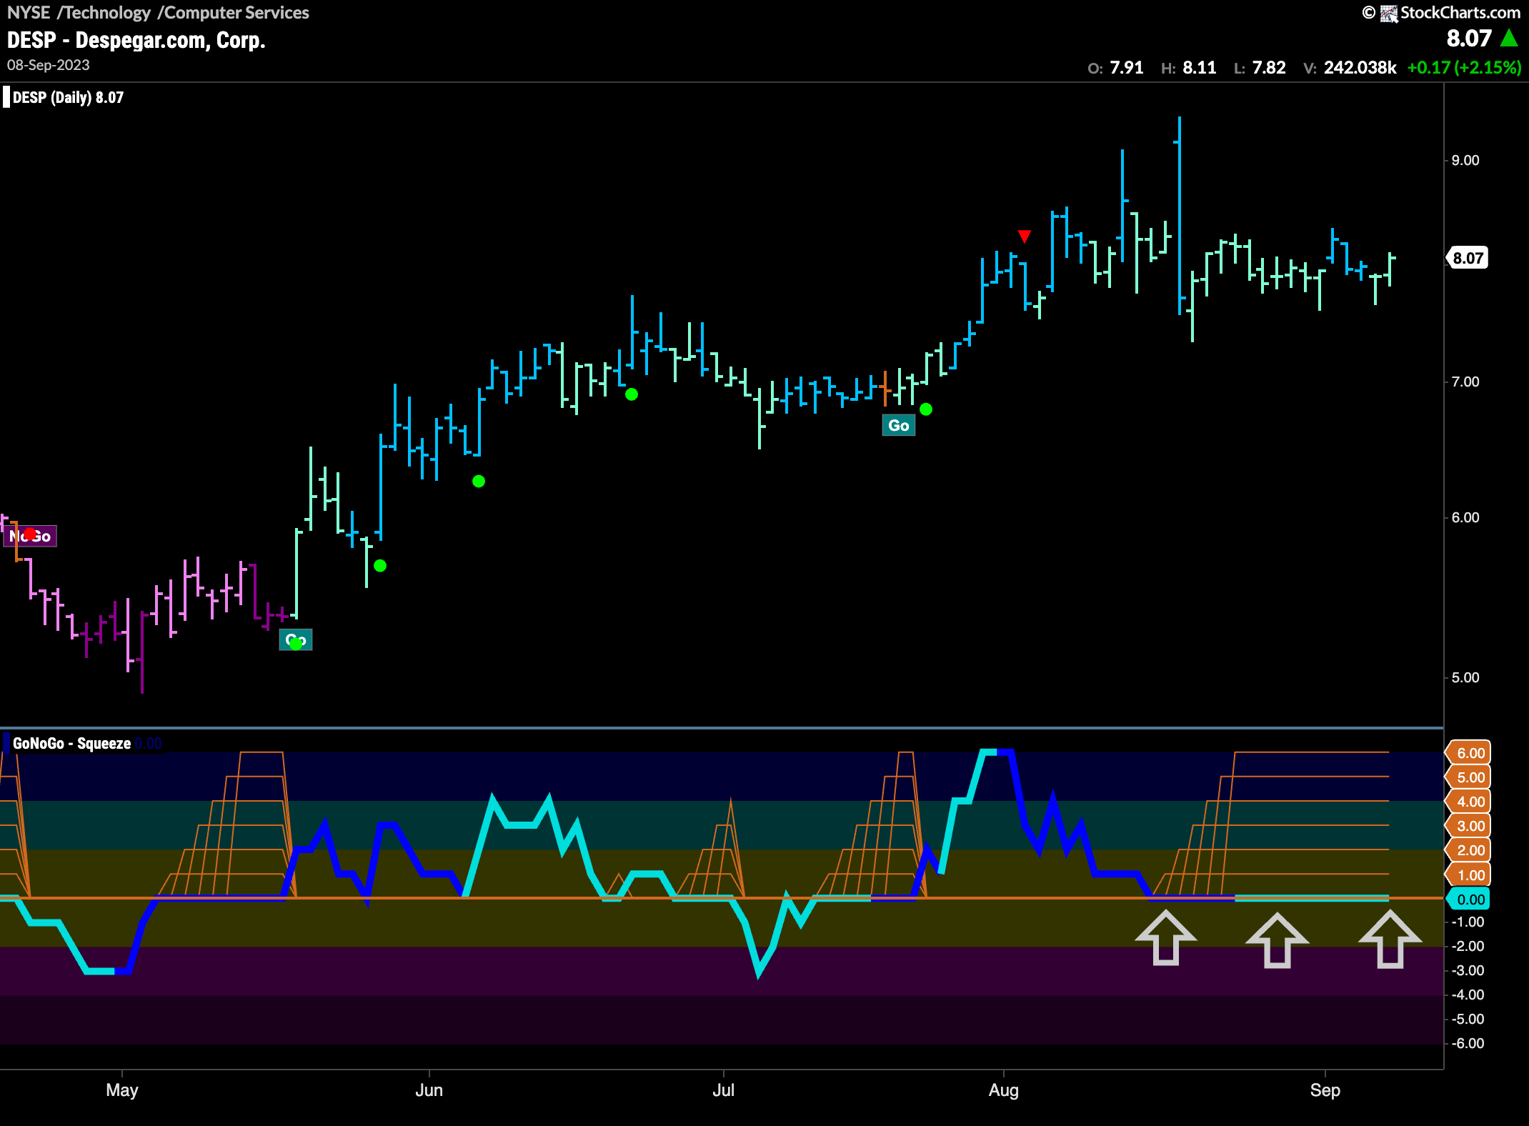The width and height of the screenshot is (1529, 1126).
Task: Click the green up-triangle beside 8.07 price
Action: pyautogui.click(x=1509, y=38)
